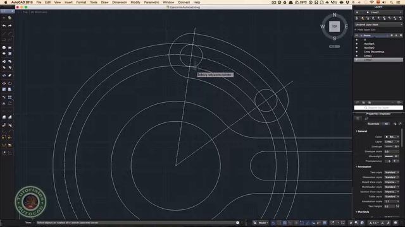405x227 pixels.
Task: Click the last layer tool icon in Layers row
Action: tap(401, 18)
